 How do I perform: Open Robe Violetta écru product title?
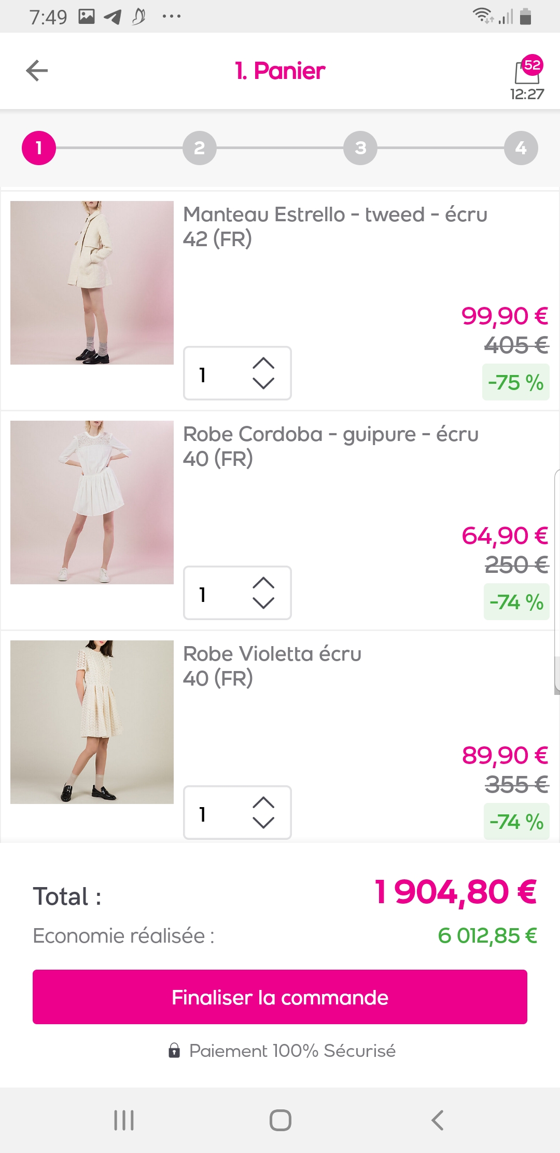pos(272,654)
